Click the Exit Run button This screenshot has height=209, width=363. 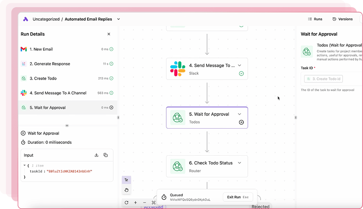coord(238,197)
